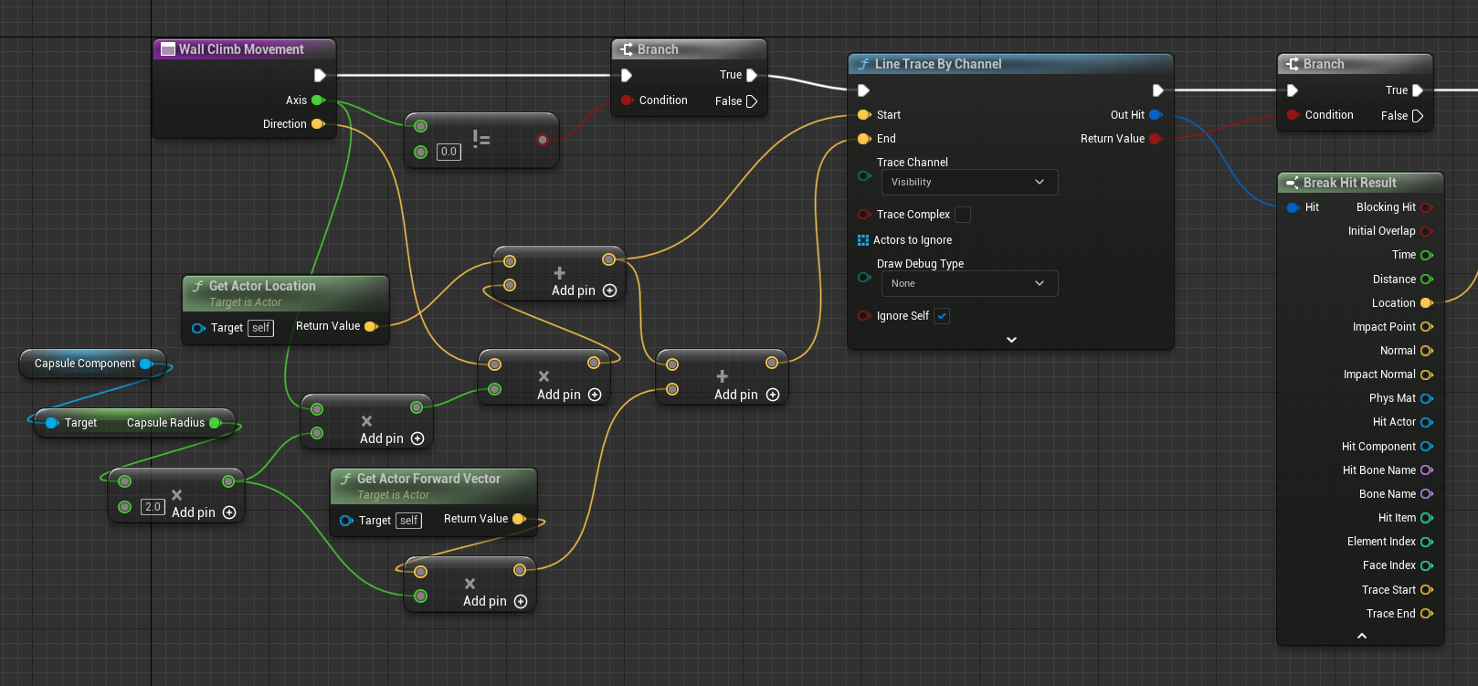Click the Impact Normal output pin
Screen dimensions: 1478x686
click(x=1426, y=375)
